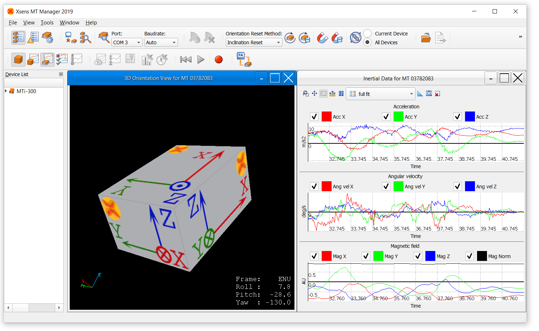Viewport: 539px width, 331px height.
Task: Select the zoom tool in Inertial Data panel
Action: pos(305,93)
